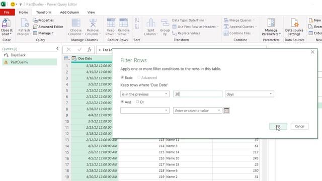
Task: Open the Quick Access Toolbar customize arrow
Action: click(21, 5)
